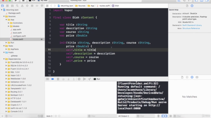Expand the Models folder

click(9, 26)
